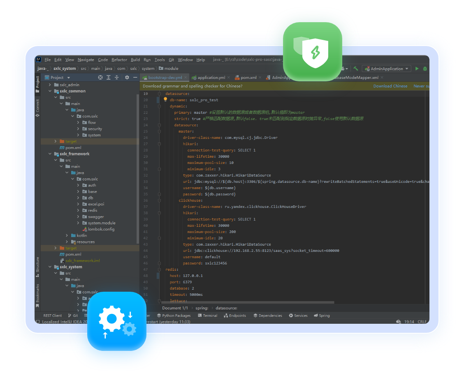Open the Refactor menu
Screen dimensions: 464x378
click(119, 60)
